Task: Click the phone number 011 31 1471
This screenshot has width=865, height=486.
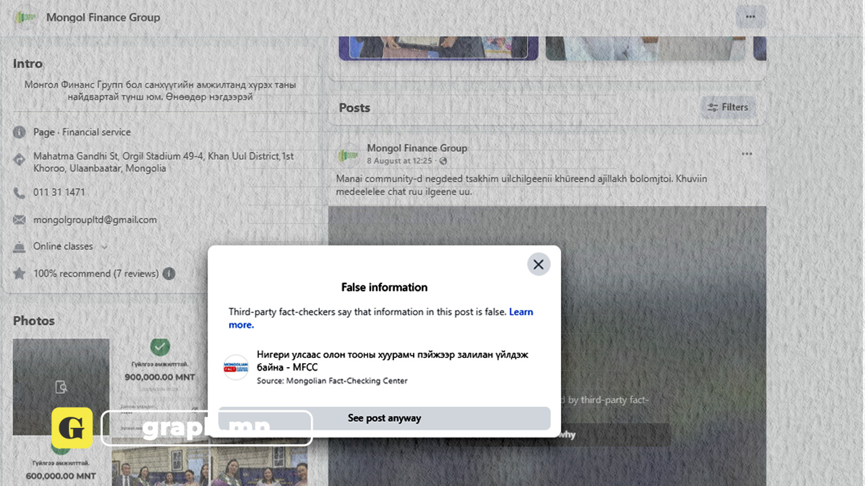Action: [x=59, y=192]
